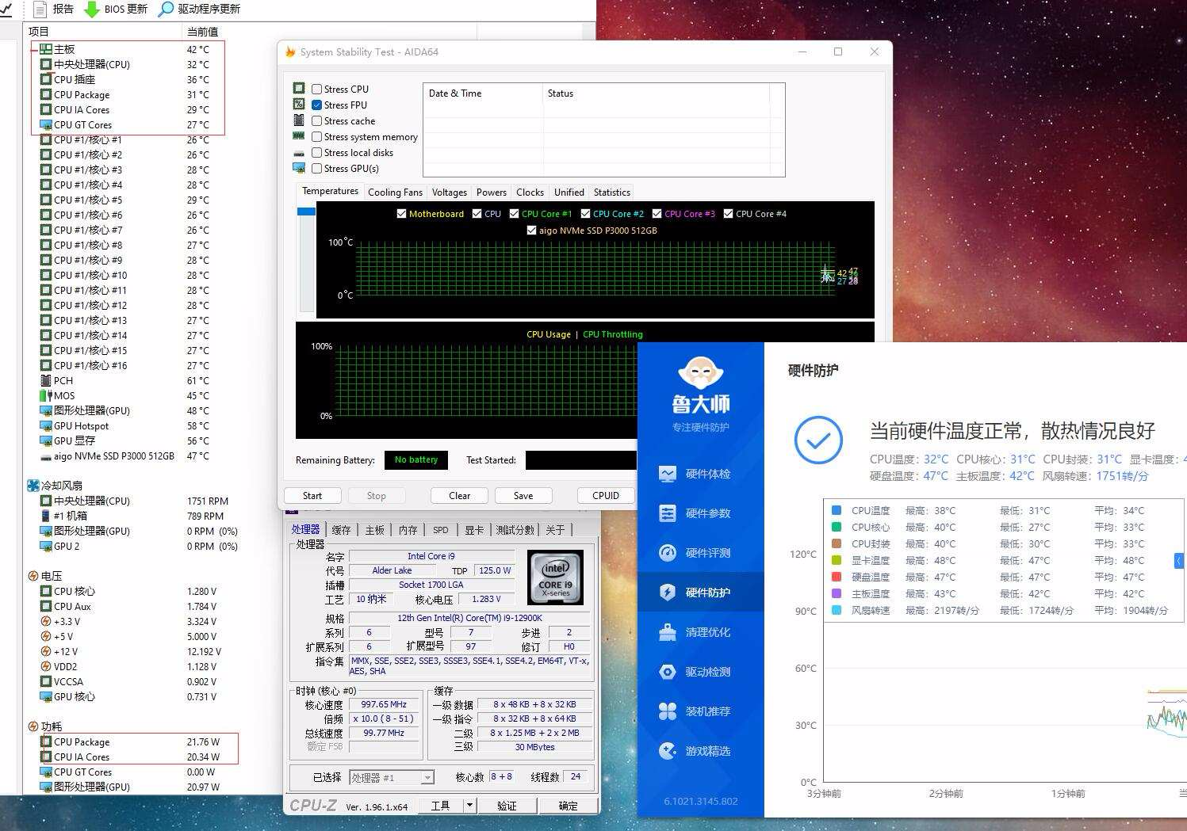Click the 图形处理器(GPU) temperature icon
1187x831 pixels.
(46, 410)
